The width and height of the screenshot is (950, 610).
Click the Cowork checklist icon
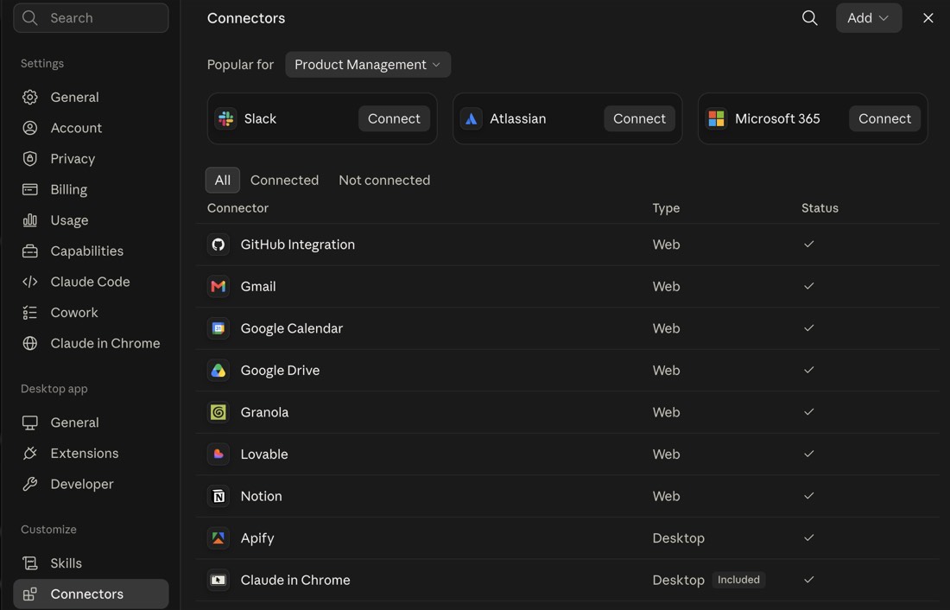[29, 312]
